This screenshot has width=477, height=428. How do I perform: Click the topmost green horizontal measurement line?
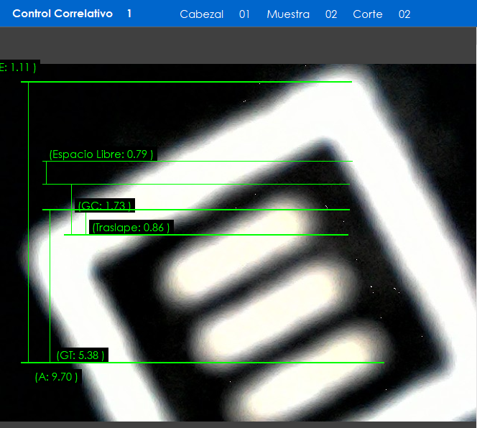(x=187, y=82)
